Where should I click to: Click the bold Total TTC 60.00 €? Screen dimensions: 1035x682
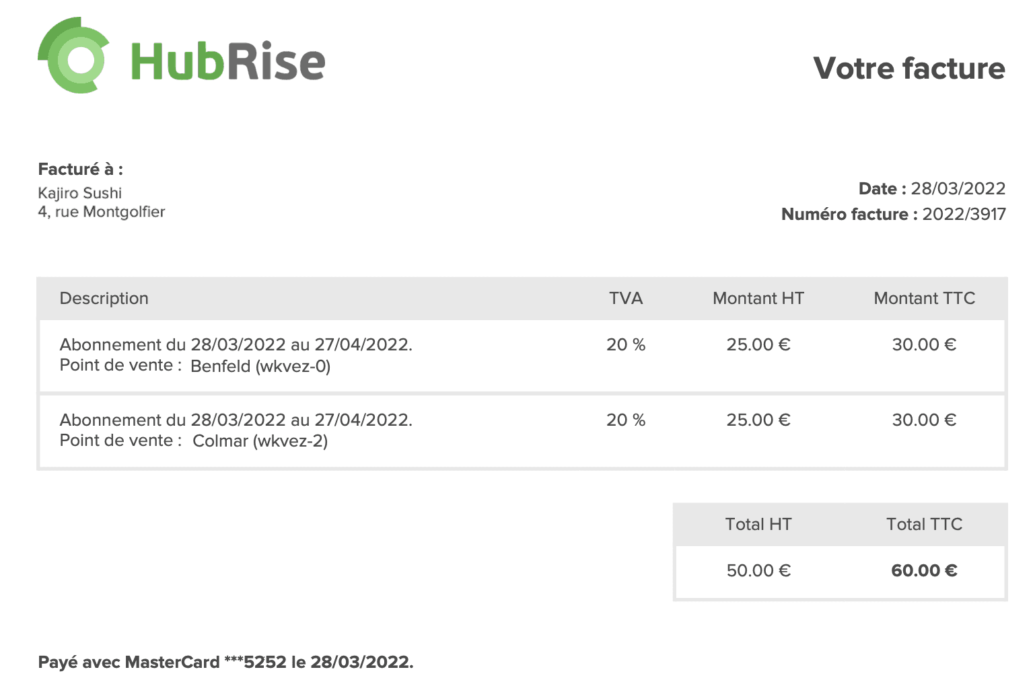pos(924,570)
